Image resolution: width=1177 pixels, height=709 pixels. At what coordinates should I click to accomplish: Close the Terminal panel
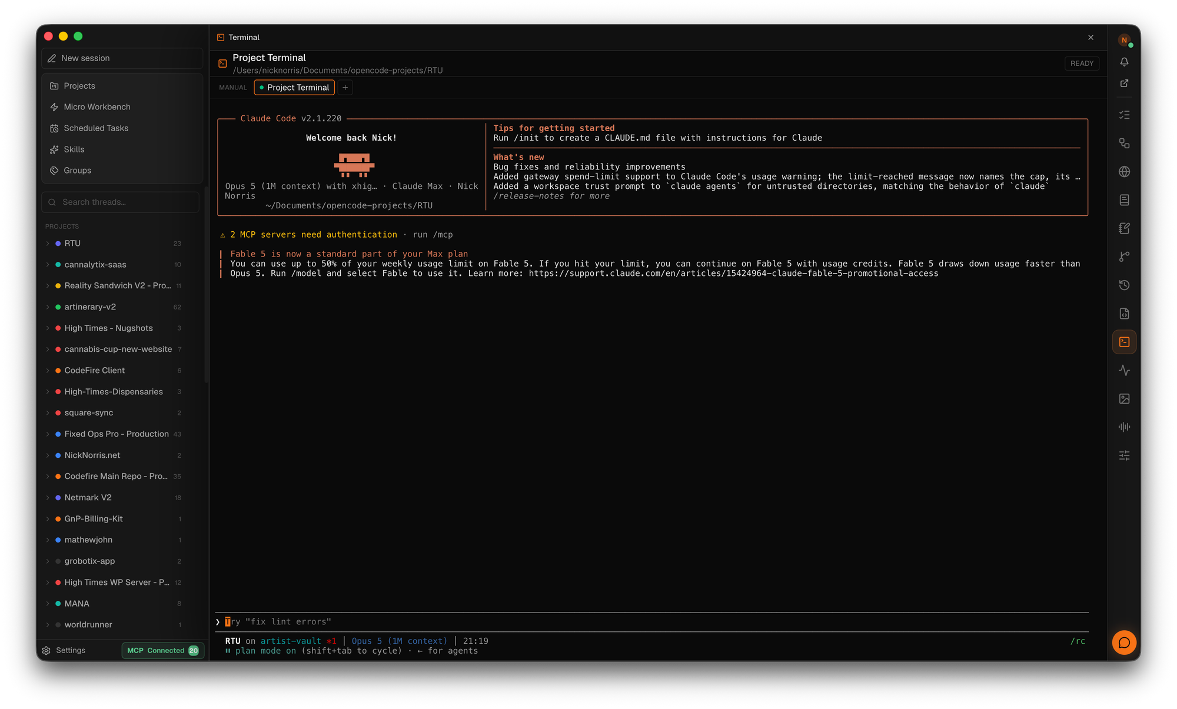pos(1090,37)
